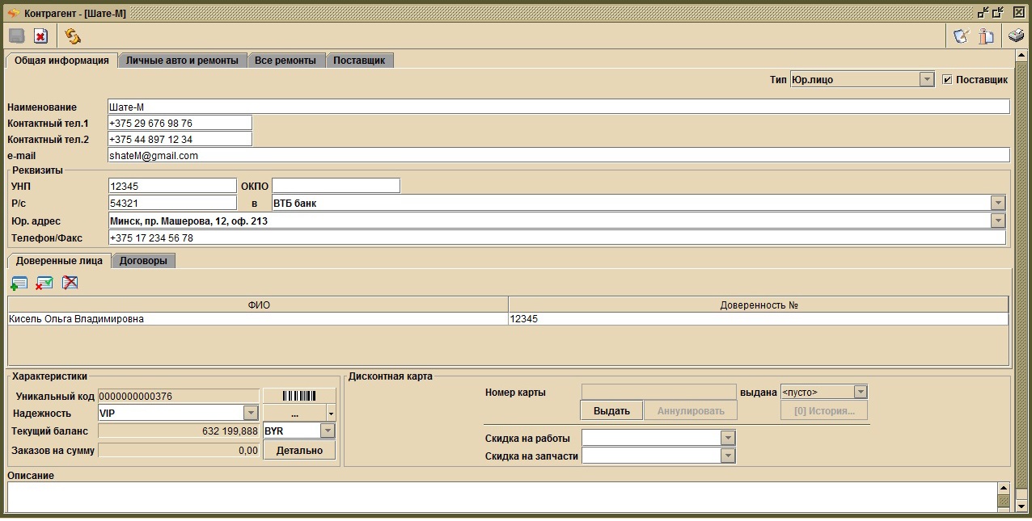Click the barcode button beside unique code
The image size is (1032, 521).
[299, 396]
